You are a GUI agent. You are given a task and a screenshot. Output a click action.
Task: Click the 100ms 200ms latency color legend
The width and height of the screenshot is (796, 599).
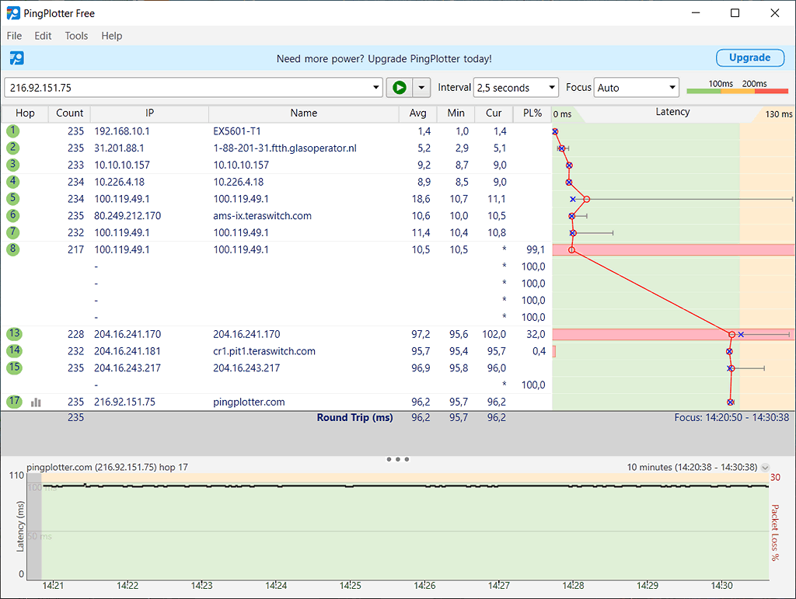[738, 87]
